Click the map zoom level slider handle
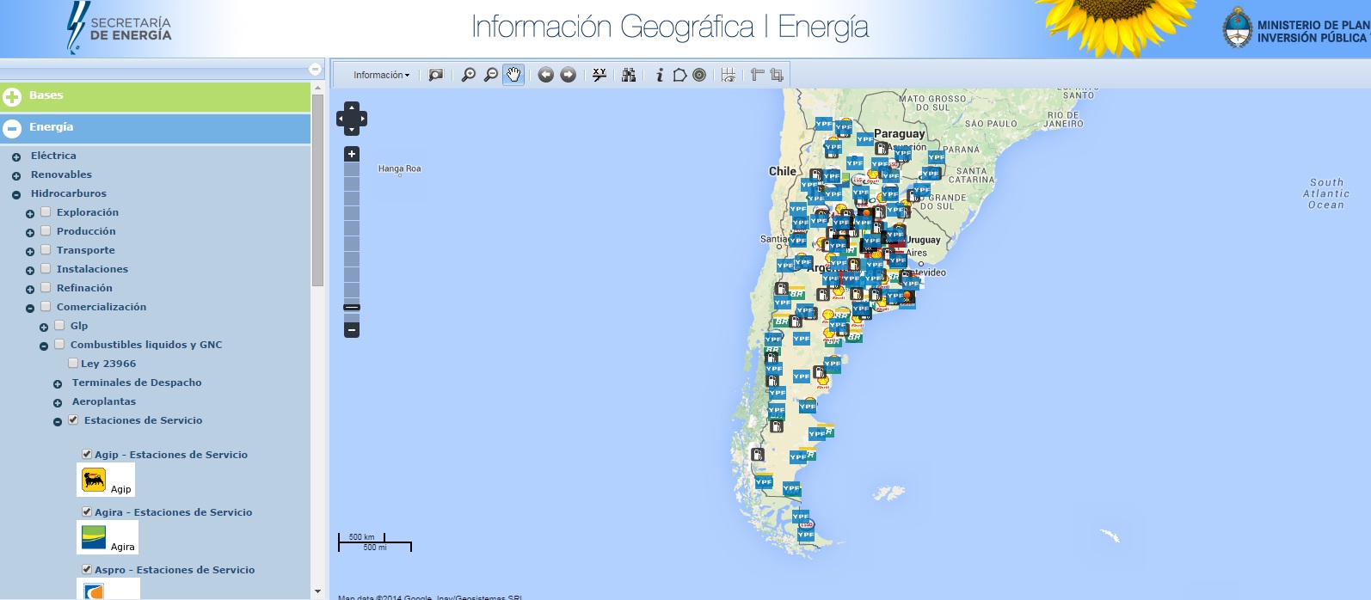Image resolution: width=1371 pixels, height=600 pixels. pyautogui.click(x=352, y=307)
